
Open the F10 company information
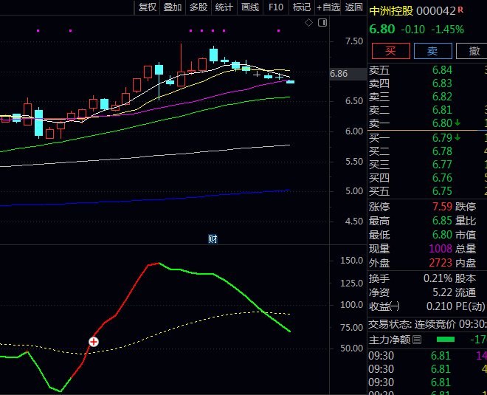[276, 7]
